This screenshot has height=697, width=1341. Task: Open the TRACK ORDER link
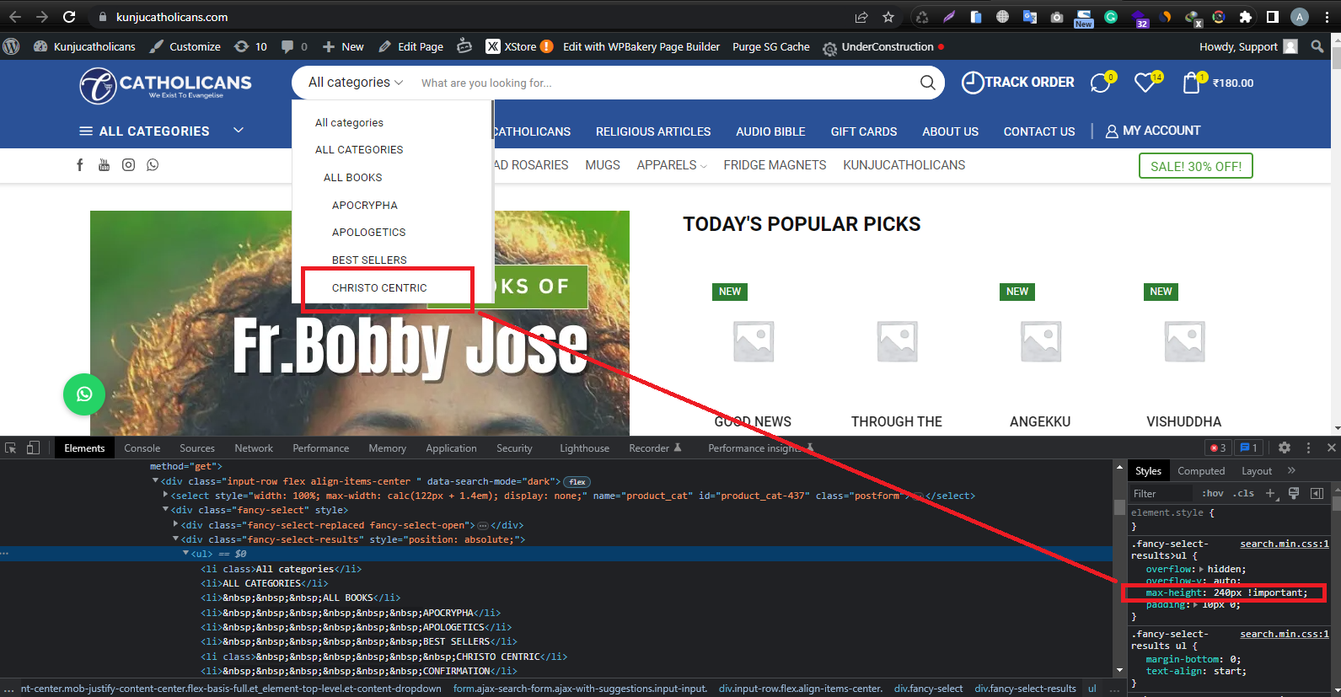pyautogui.click(x=1018, y=83)
